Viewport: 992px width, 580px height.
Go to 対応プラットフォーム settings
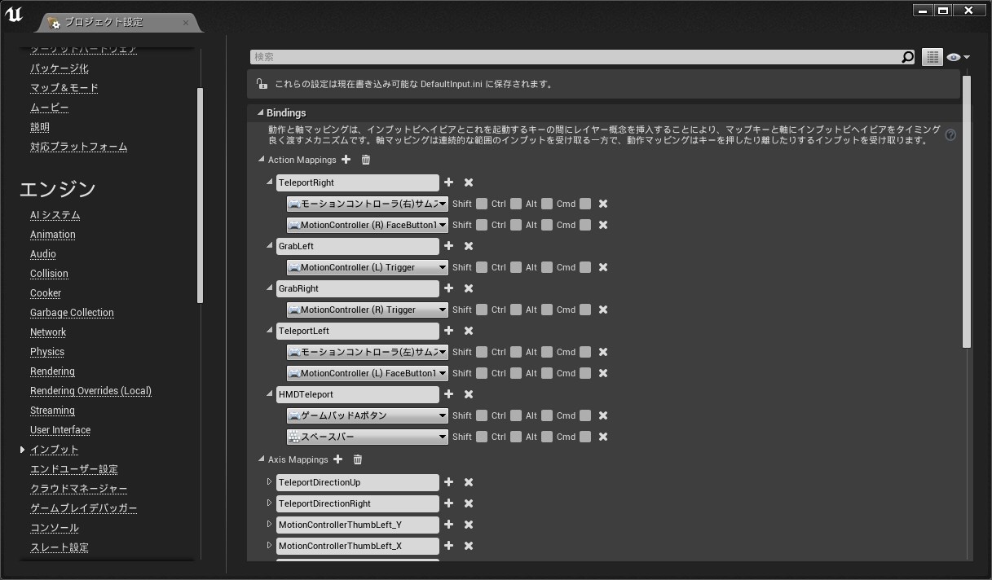79,147
